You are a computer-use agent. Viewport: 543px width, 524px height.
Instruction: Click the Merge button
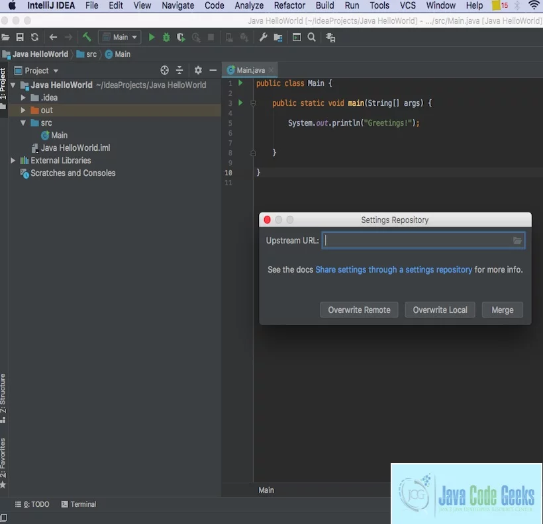pos(503,310)
